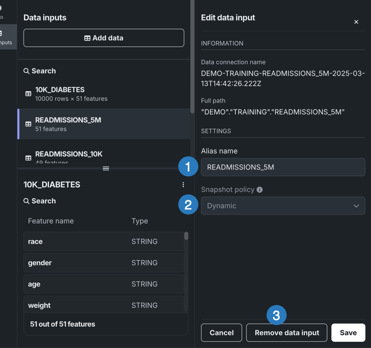Edit the Alias name text field
This screenshot has width=371, height=348.
pyautogui.click(x=283, y=167)
